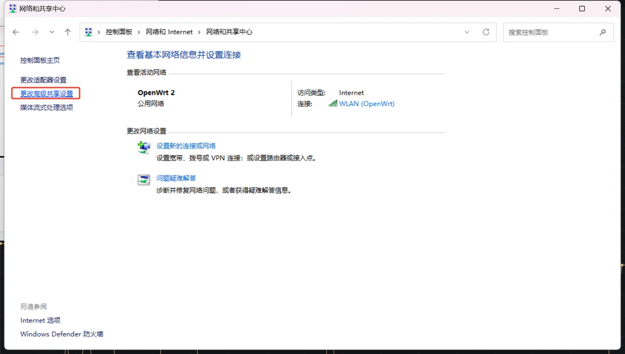Click the refresh icon in address bar
This screenshot has width=625, height=354.
[486, 32]
